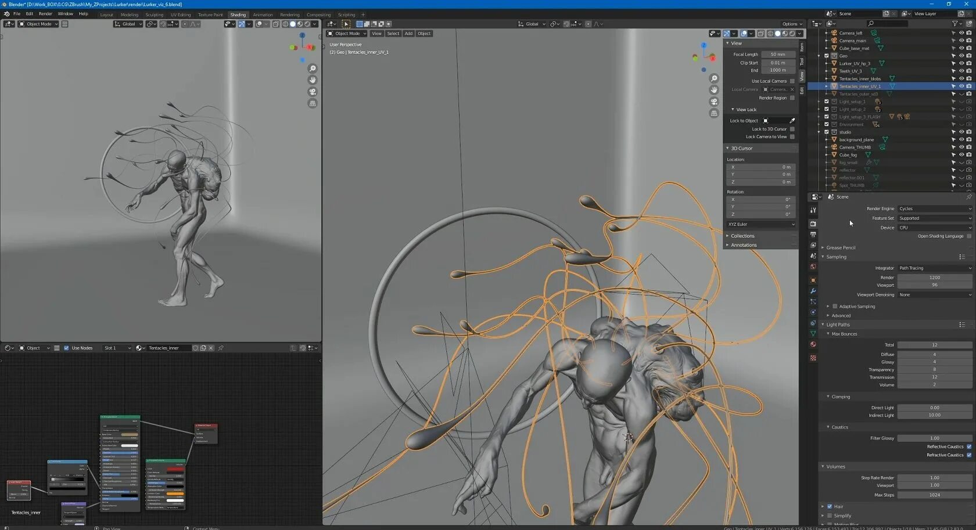Open the XYZ Euler rotation mode dropdown
Viewport: 976px width, 530px height.
[761, 224]
